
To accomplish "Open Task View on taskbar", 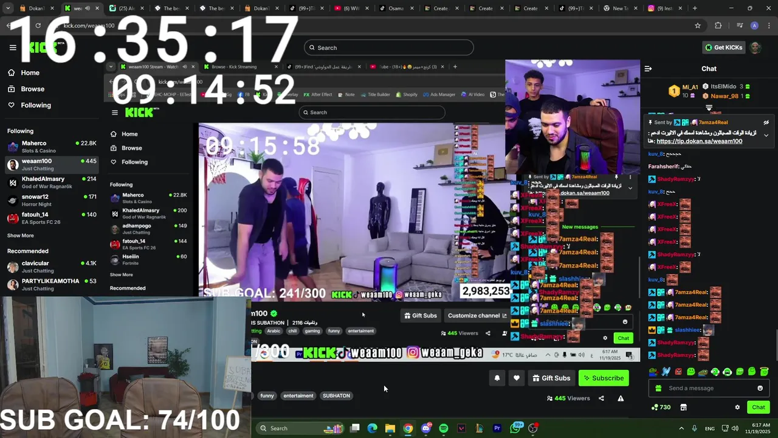I will (x=355, y=428).
